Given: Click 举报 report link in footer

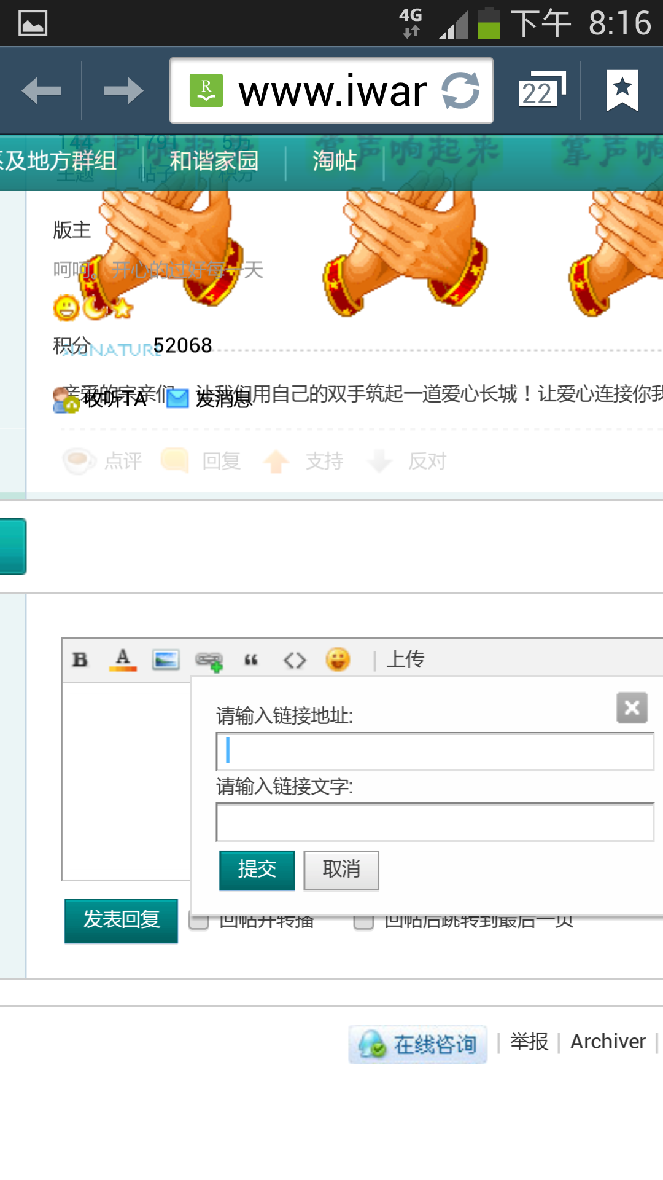Looking at the screenshot, I should pos(529,1042).
